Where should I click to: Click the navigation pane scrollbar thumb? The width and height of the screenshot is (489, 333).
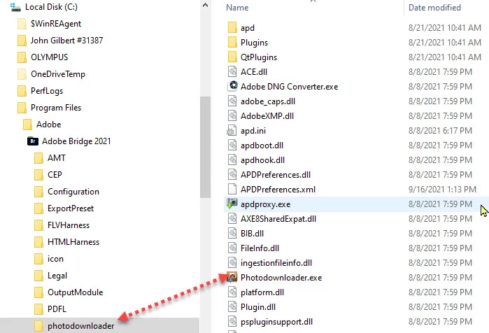click(205, 147)
